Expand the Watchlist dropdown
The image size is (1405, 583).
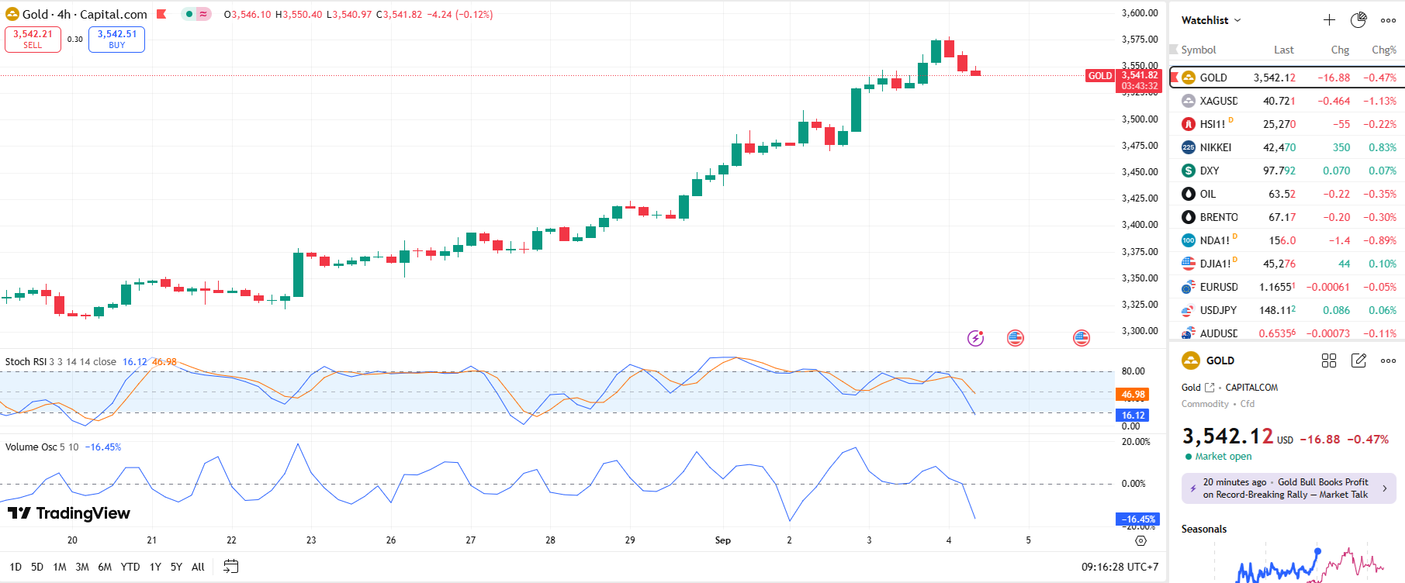pos(1210,20)
